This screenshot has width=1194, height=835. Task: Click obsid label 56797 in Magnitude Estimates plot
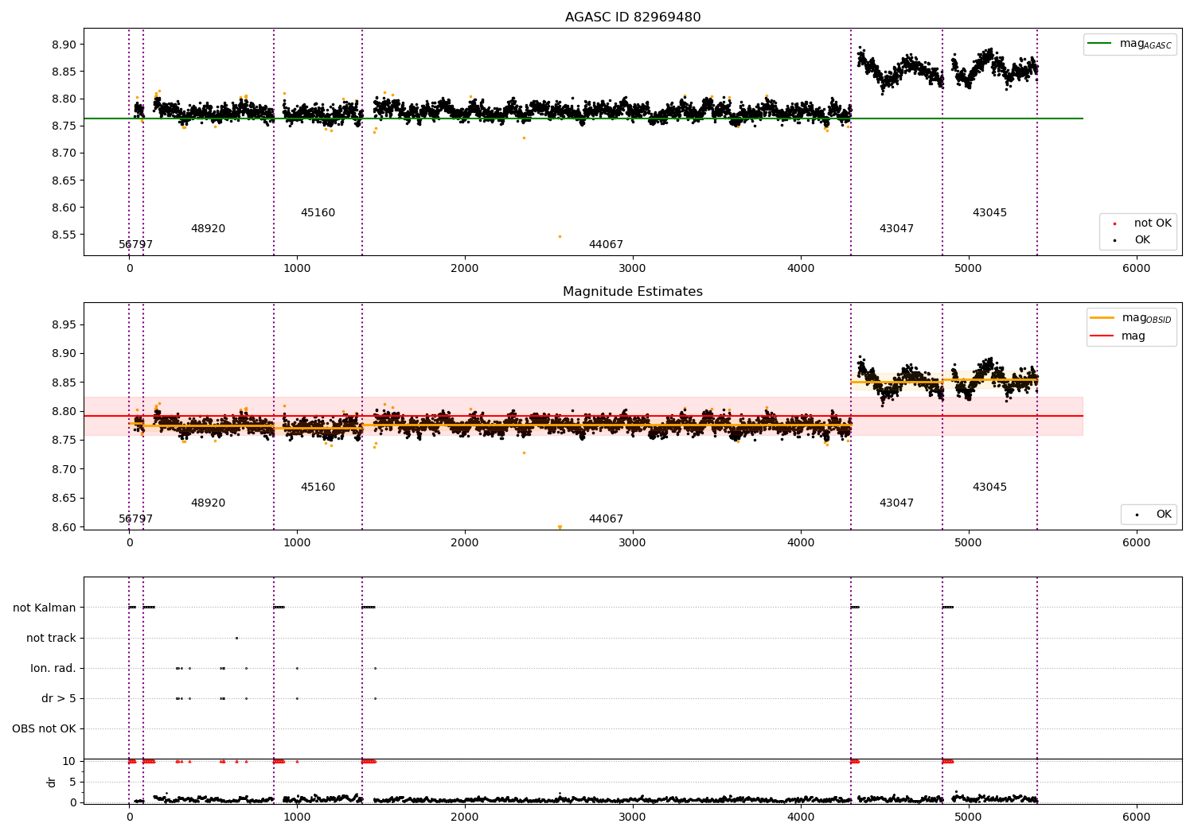pyautogui.click(x=136, y=519)
